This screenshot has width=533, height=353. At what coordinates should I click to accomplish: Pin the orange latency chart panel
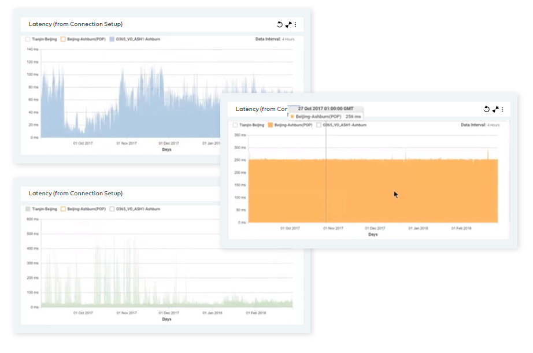[495, 109]
